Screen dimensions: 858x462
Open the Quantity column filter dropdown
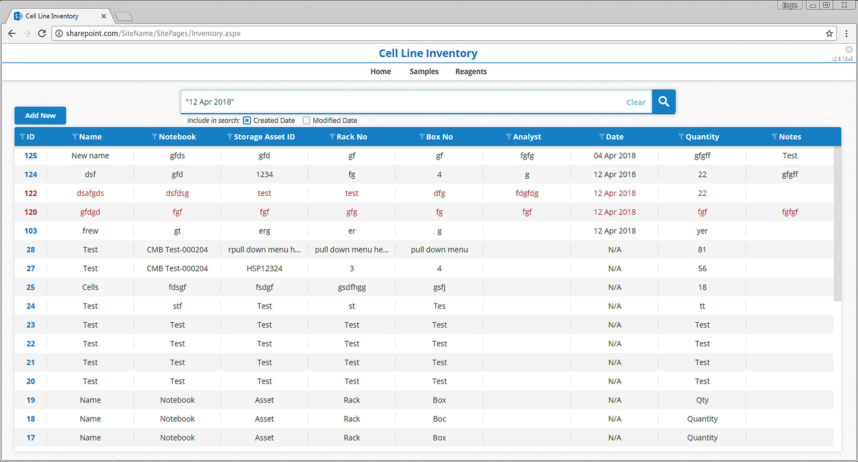[681, 137]
